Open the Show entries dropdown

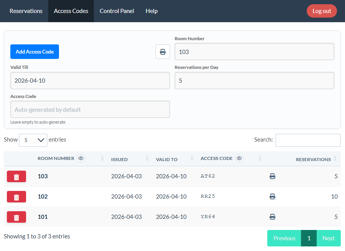33,140
